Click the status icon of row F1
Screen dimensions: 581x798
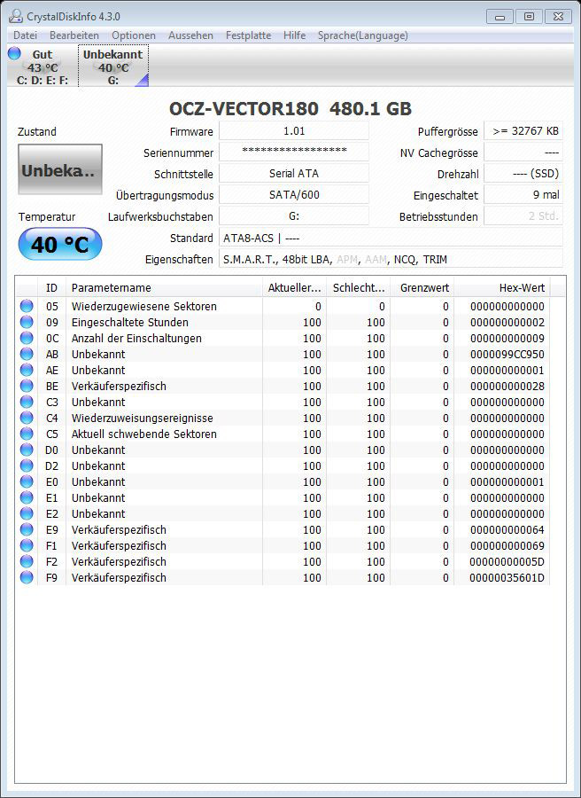point(27,545)
